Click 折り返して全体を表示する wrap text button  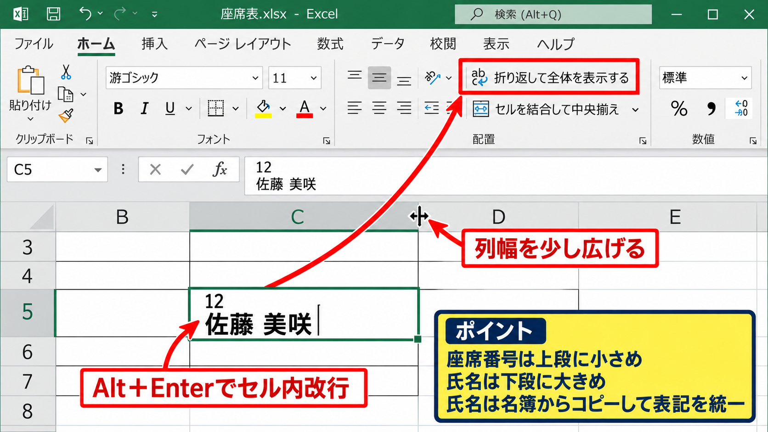coord(550,77)
